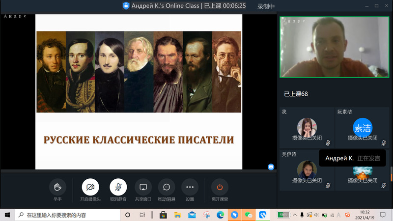The width and height of the screenshot is (393, 221).
Task: Leave class with 离开课堂 button
Action: click(x=220, y=187)
